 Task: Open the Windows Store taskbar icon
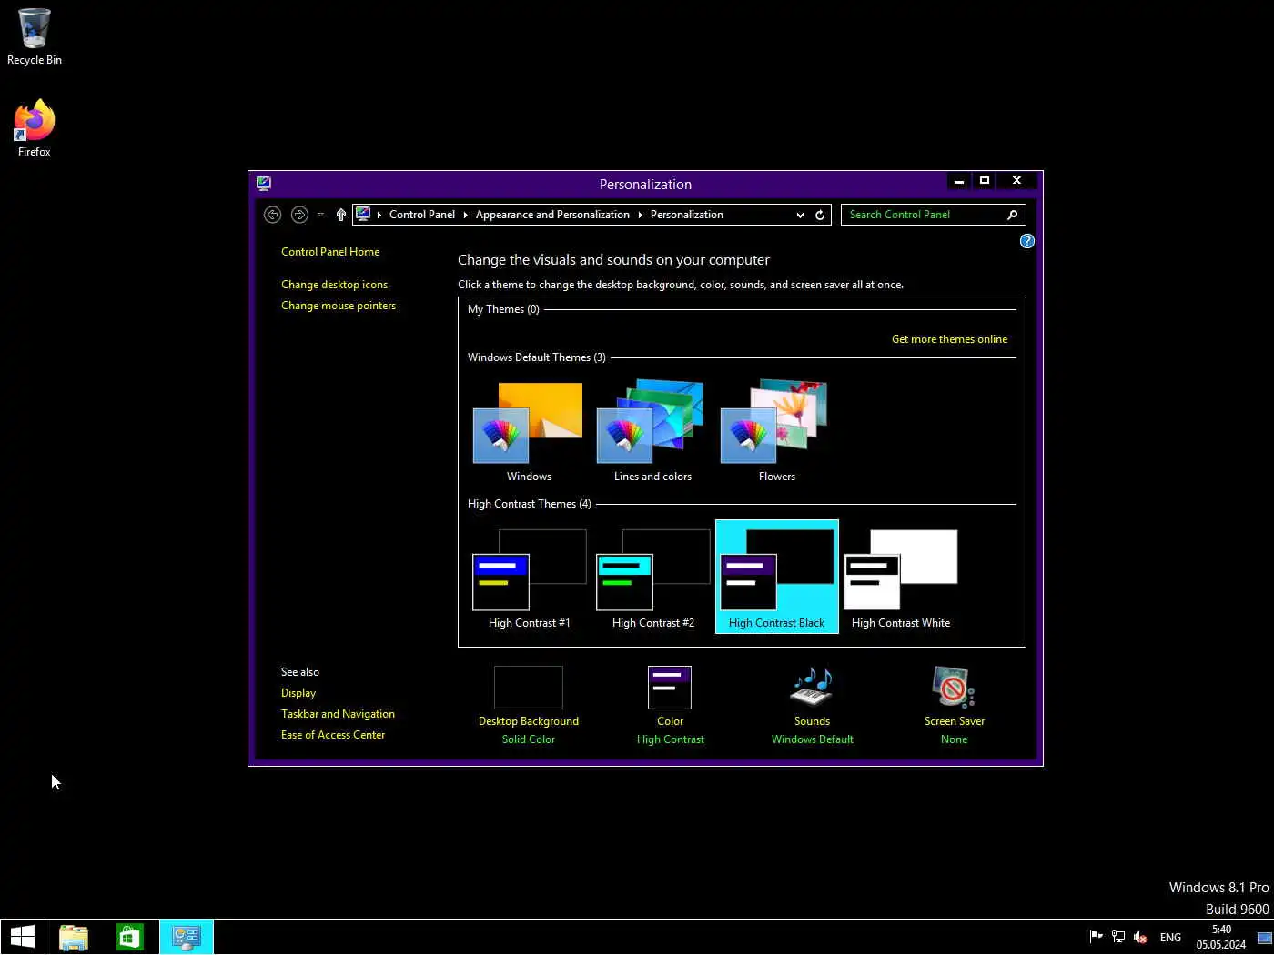pyautogui.click(x=129, y=937)
